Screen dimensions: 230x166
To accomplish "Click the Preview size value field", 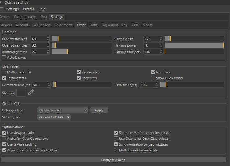I will 153,39.
